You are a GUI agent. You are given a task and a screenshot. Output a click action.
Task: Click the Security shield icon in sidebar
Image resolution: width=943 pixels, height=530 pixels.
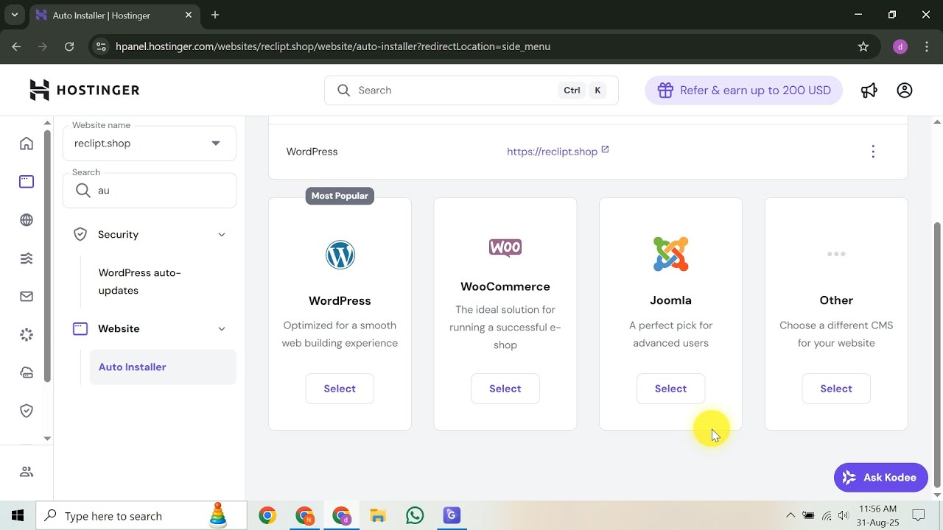click(x=80, y=235)
